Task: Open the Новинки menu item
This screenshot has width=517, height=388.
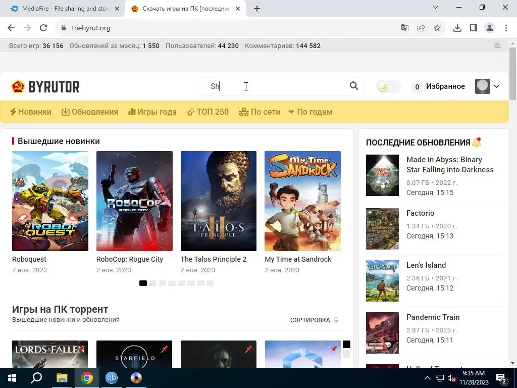Action: (31, 112)
